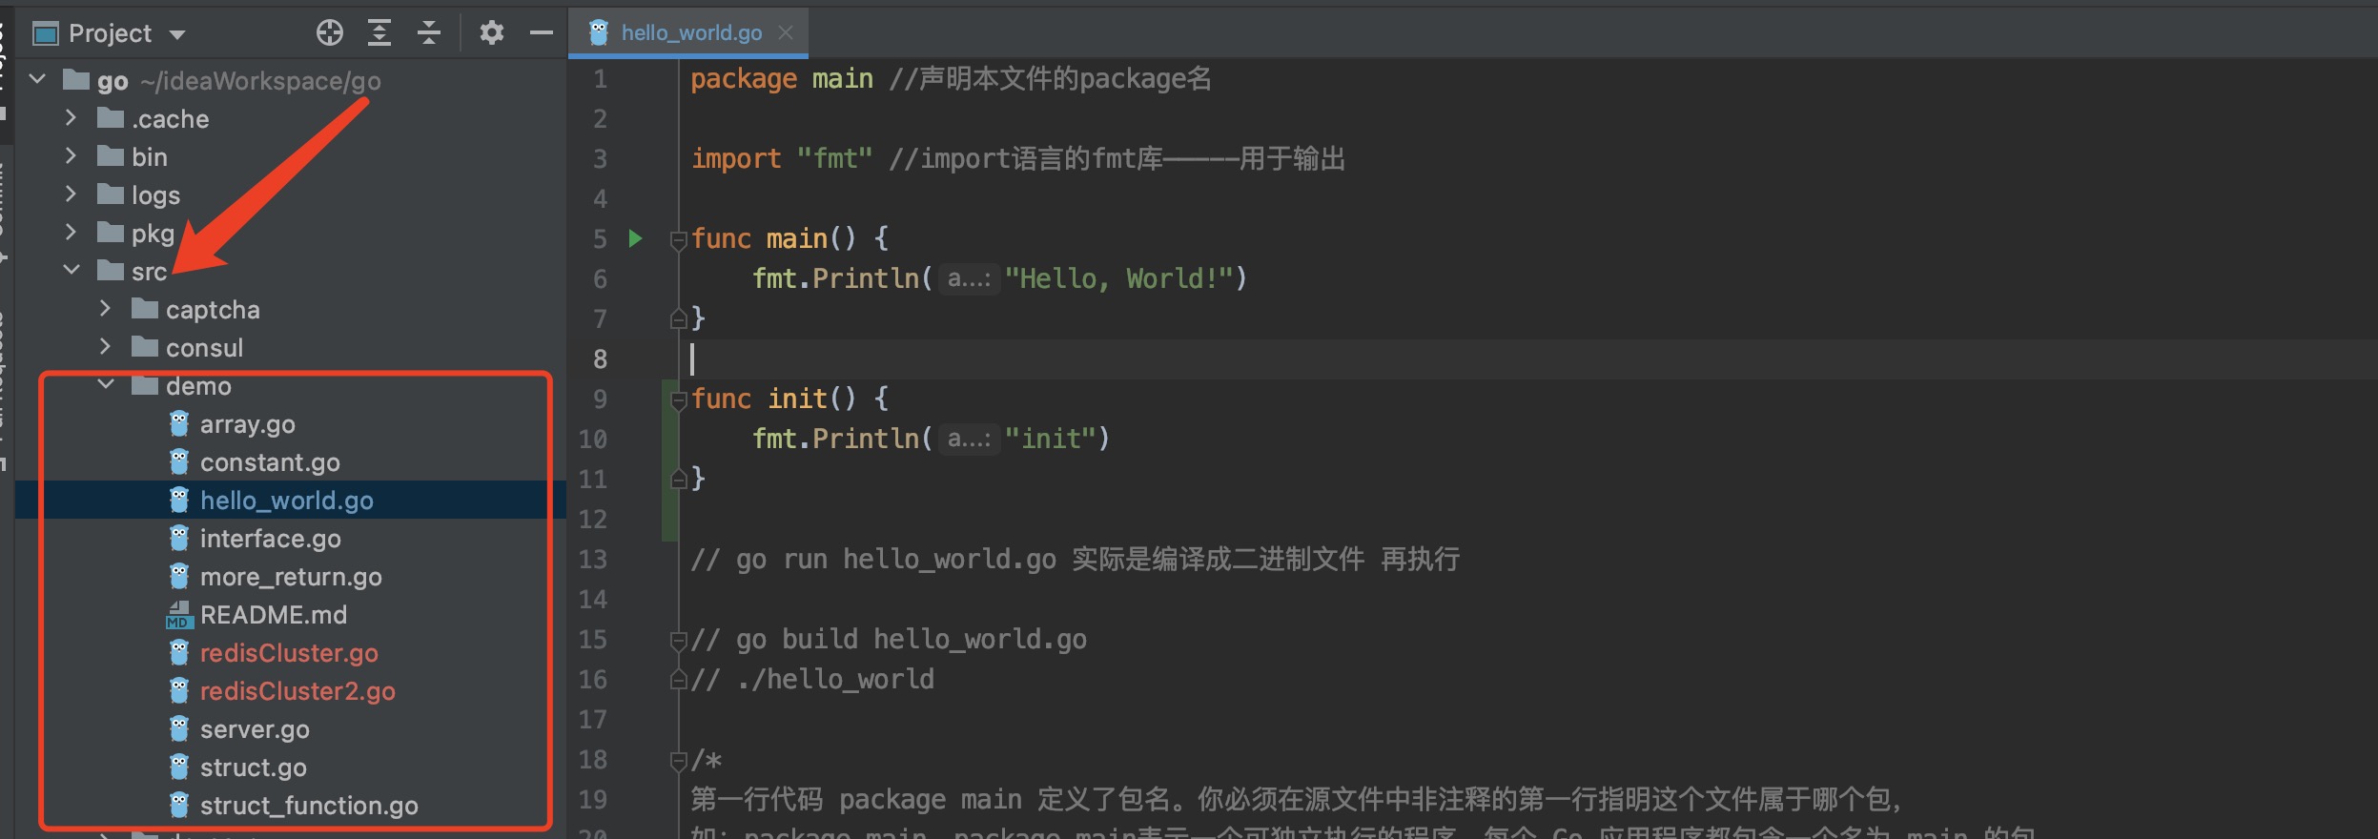Select hello_world.go in the project tree

coord(286,501)
